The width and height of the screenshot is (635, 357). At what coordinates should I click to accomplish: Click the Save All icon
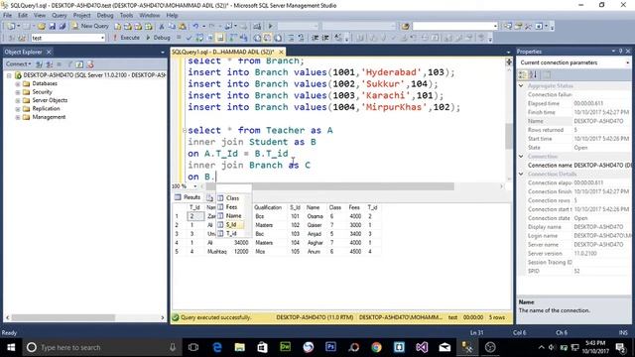tap(63, 27)
